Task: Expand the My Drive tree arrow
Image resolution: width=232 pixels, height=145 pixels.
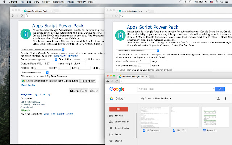Action: [x=108, y=116]
